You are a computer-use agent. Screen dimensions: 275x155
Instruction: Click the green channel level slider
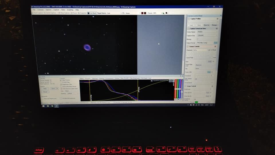point(178,89)
